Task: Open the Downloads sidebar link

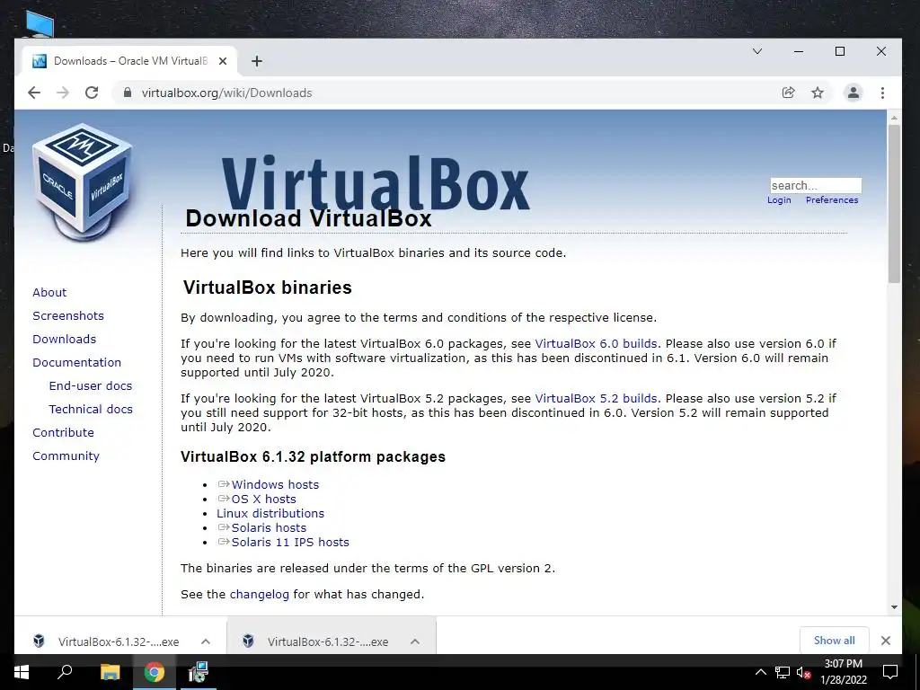Action: pos(64,339)
